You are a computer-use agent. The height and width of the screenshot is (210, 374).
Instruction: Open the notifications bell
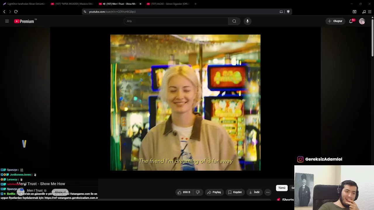pyautogui.click(x=351, y=21)
